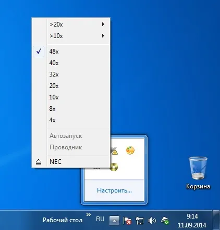Screen dimensions: 220x230
Task: Open the orange ball tray icon
Action: tap(130, 150)
